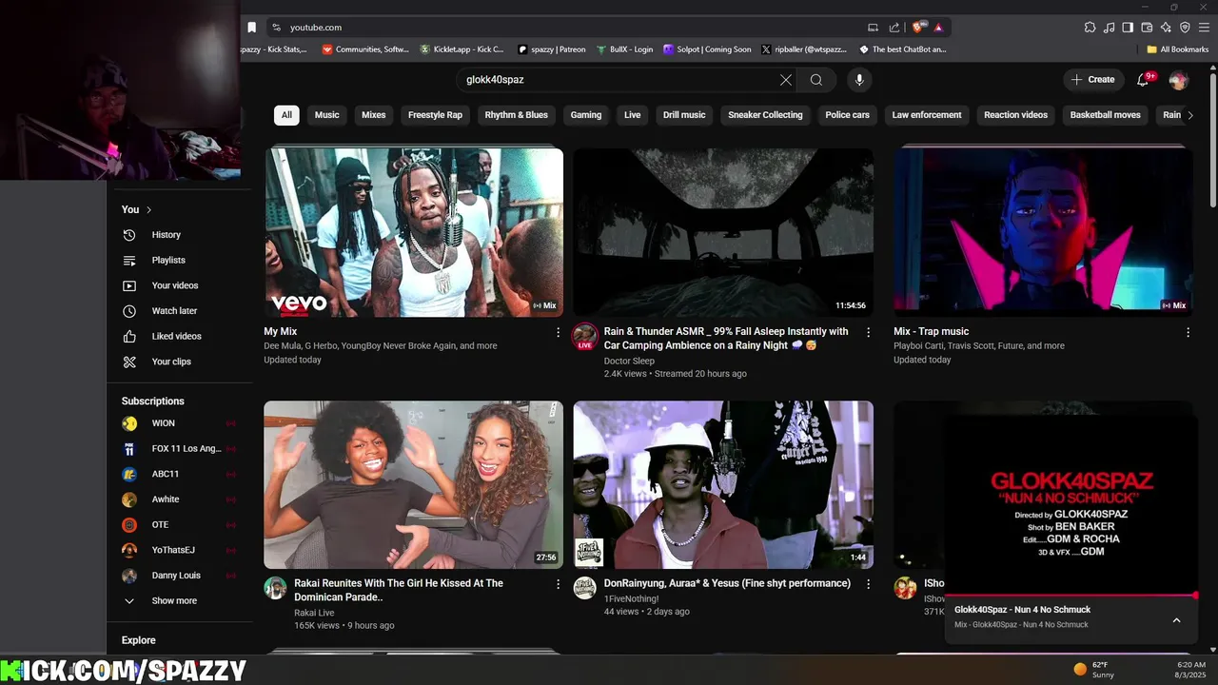Screen dimensions: 1218x685
Task: Click the Brave Rewards triangle icon
Action: 938,28
